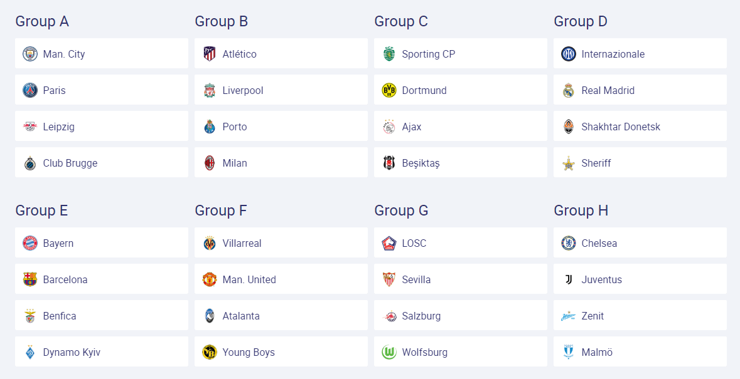Select the Young Boys team row
Viewport: 740px width, 379px height.
click(x=281, y=351)
